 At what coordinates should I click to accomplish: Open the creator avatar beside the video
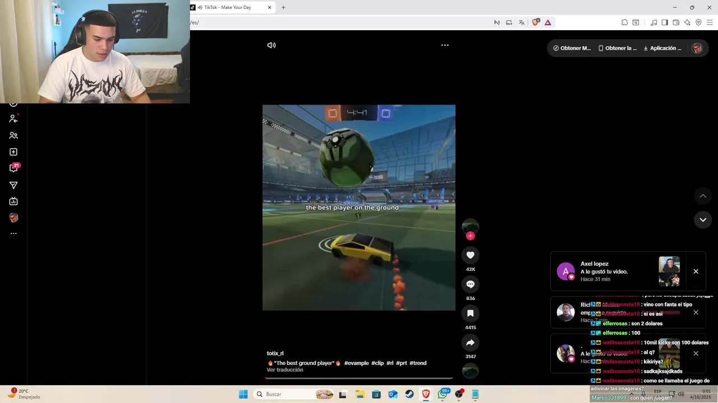click(470, 226)
